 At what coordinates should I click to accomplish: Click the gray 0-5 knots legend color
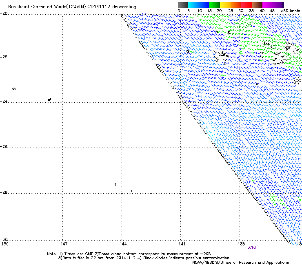(x=183, y=5)
